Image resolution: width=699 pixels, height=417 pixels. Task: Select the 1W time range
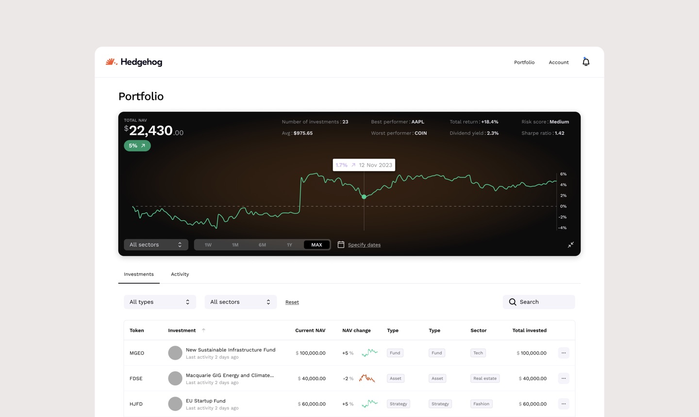click(x=208, y=245)
